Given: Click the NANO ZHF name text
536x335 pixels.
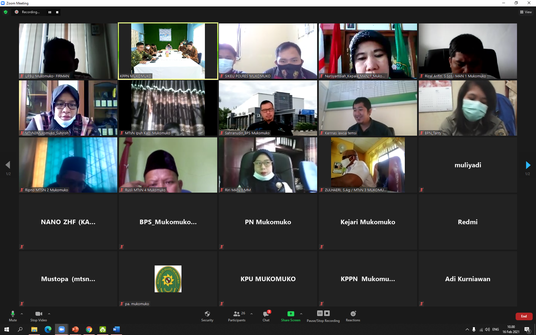Looking at the screenshot, I should point(68,222).
